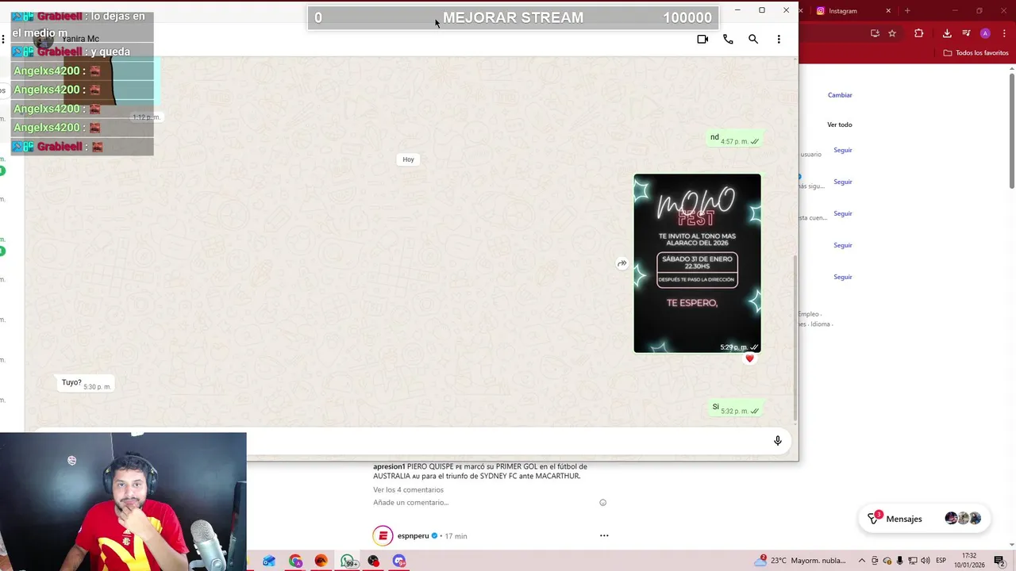Close the Instagram browser tab

tap(888, 11)
